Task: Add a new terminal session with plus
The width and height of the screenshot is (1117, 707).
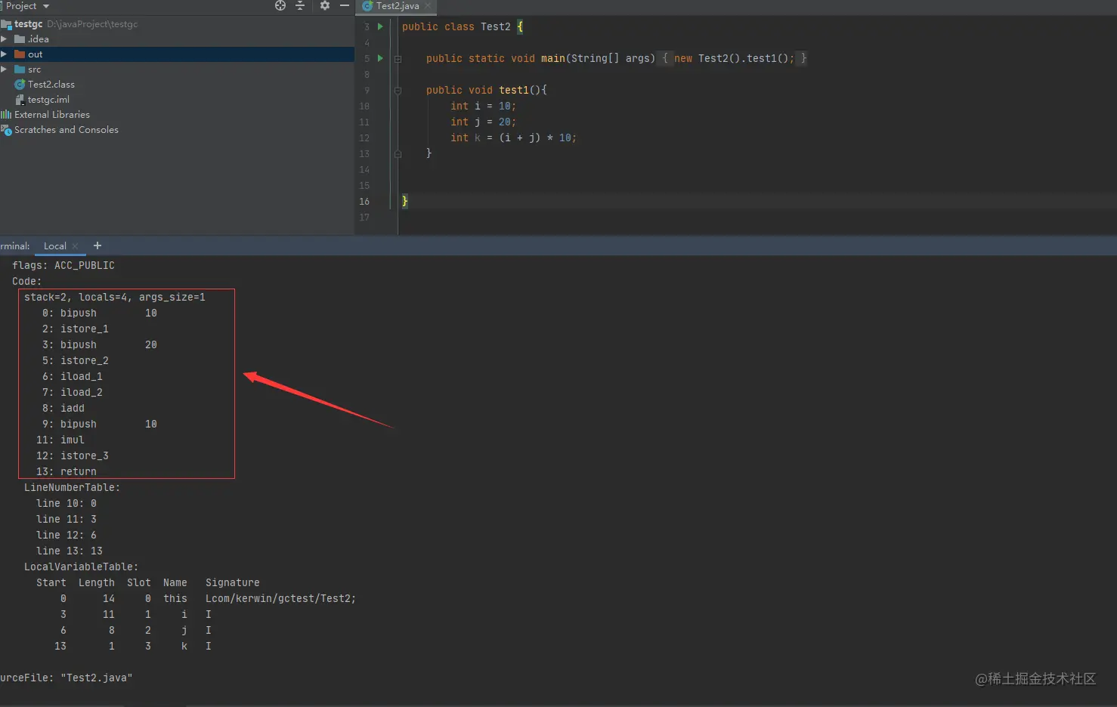Action: (x=97, y=245)
